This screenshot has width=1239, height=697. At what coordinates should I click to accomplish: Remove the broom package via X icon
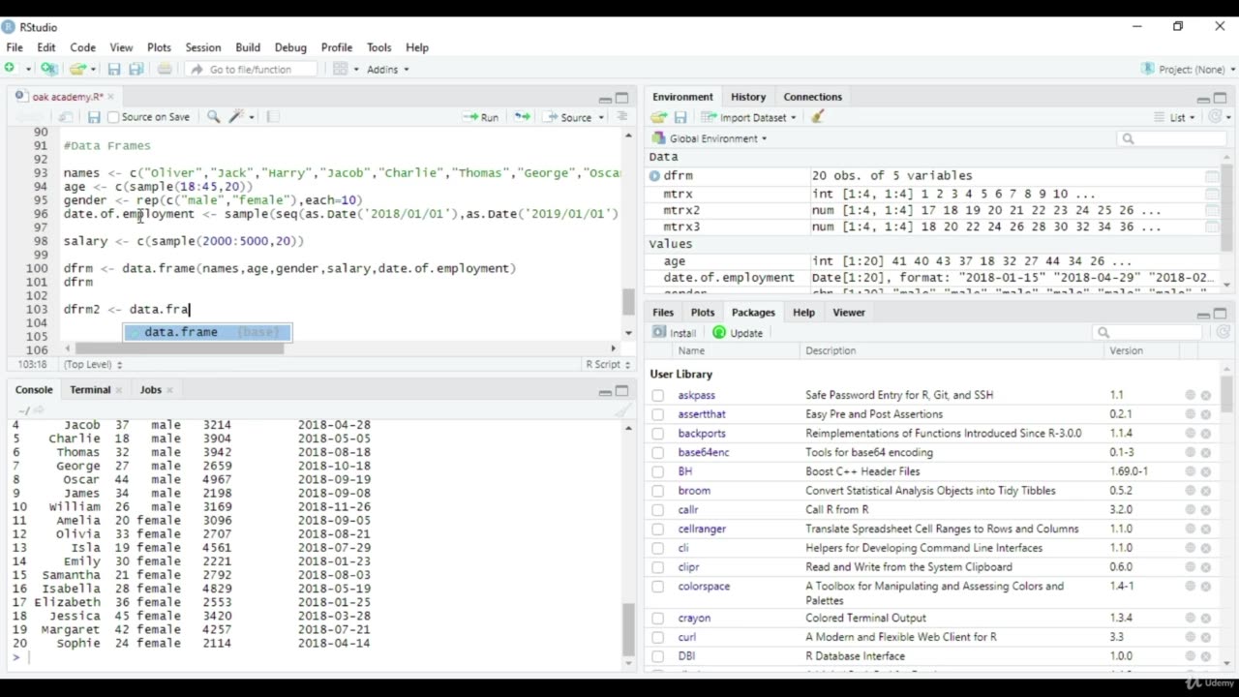pyautogui.click(x=1206, y=491)
